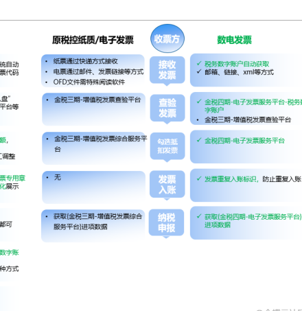
Task: Click the 纸票通过快递方式接收 bullet text
Action: [86, 61]
